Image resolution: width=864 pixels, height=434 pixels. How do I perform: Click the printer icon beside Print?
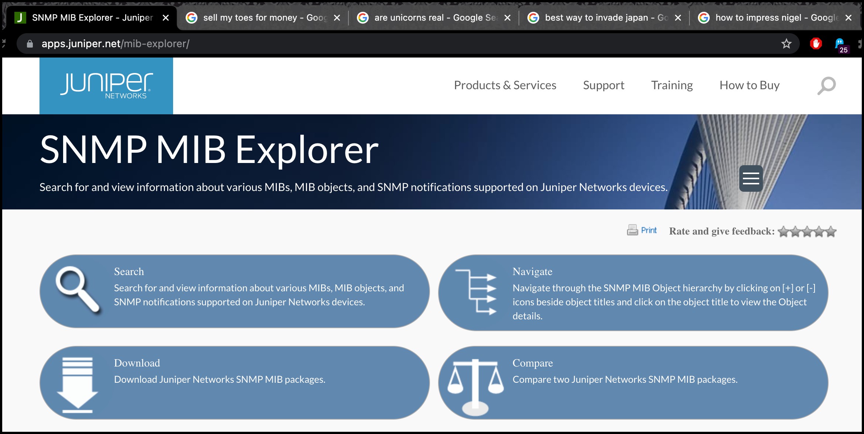click(x=633, y=230)
